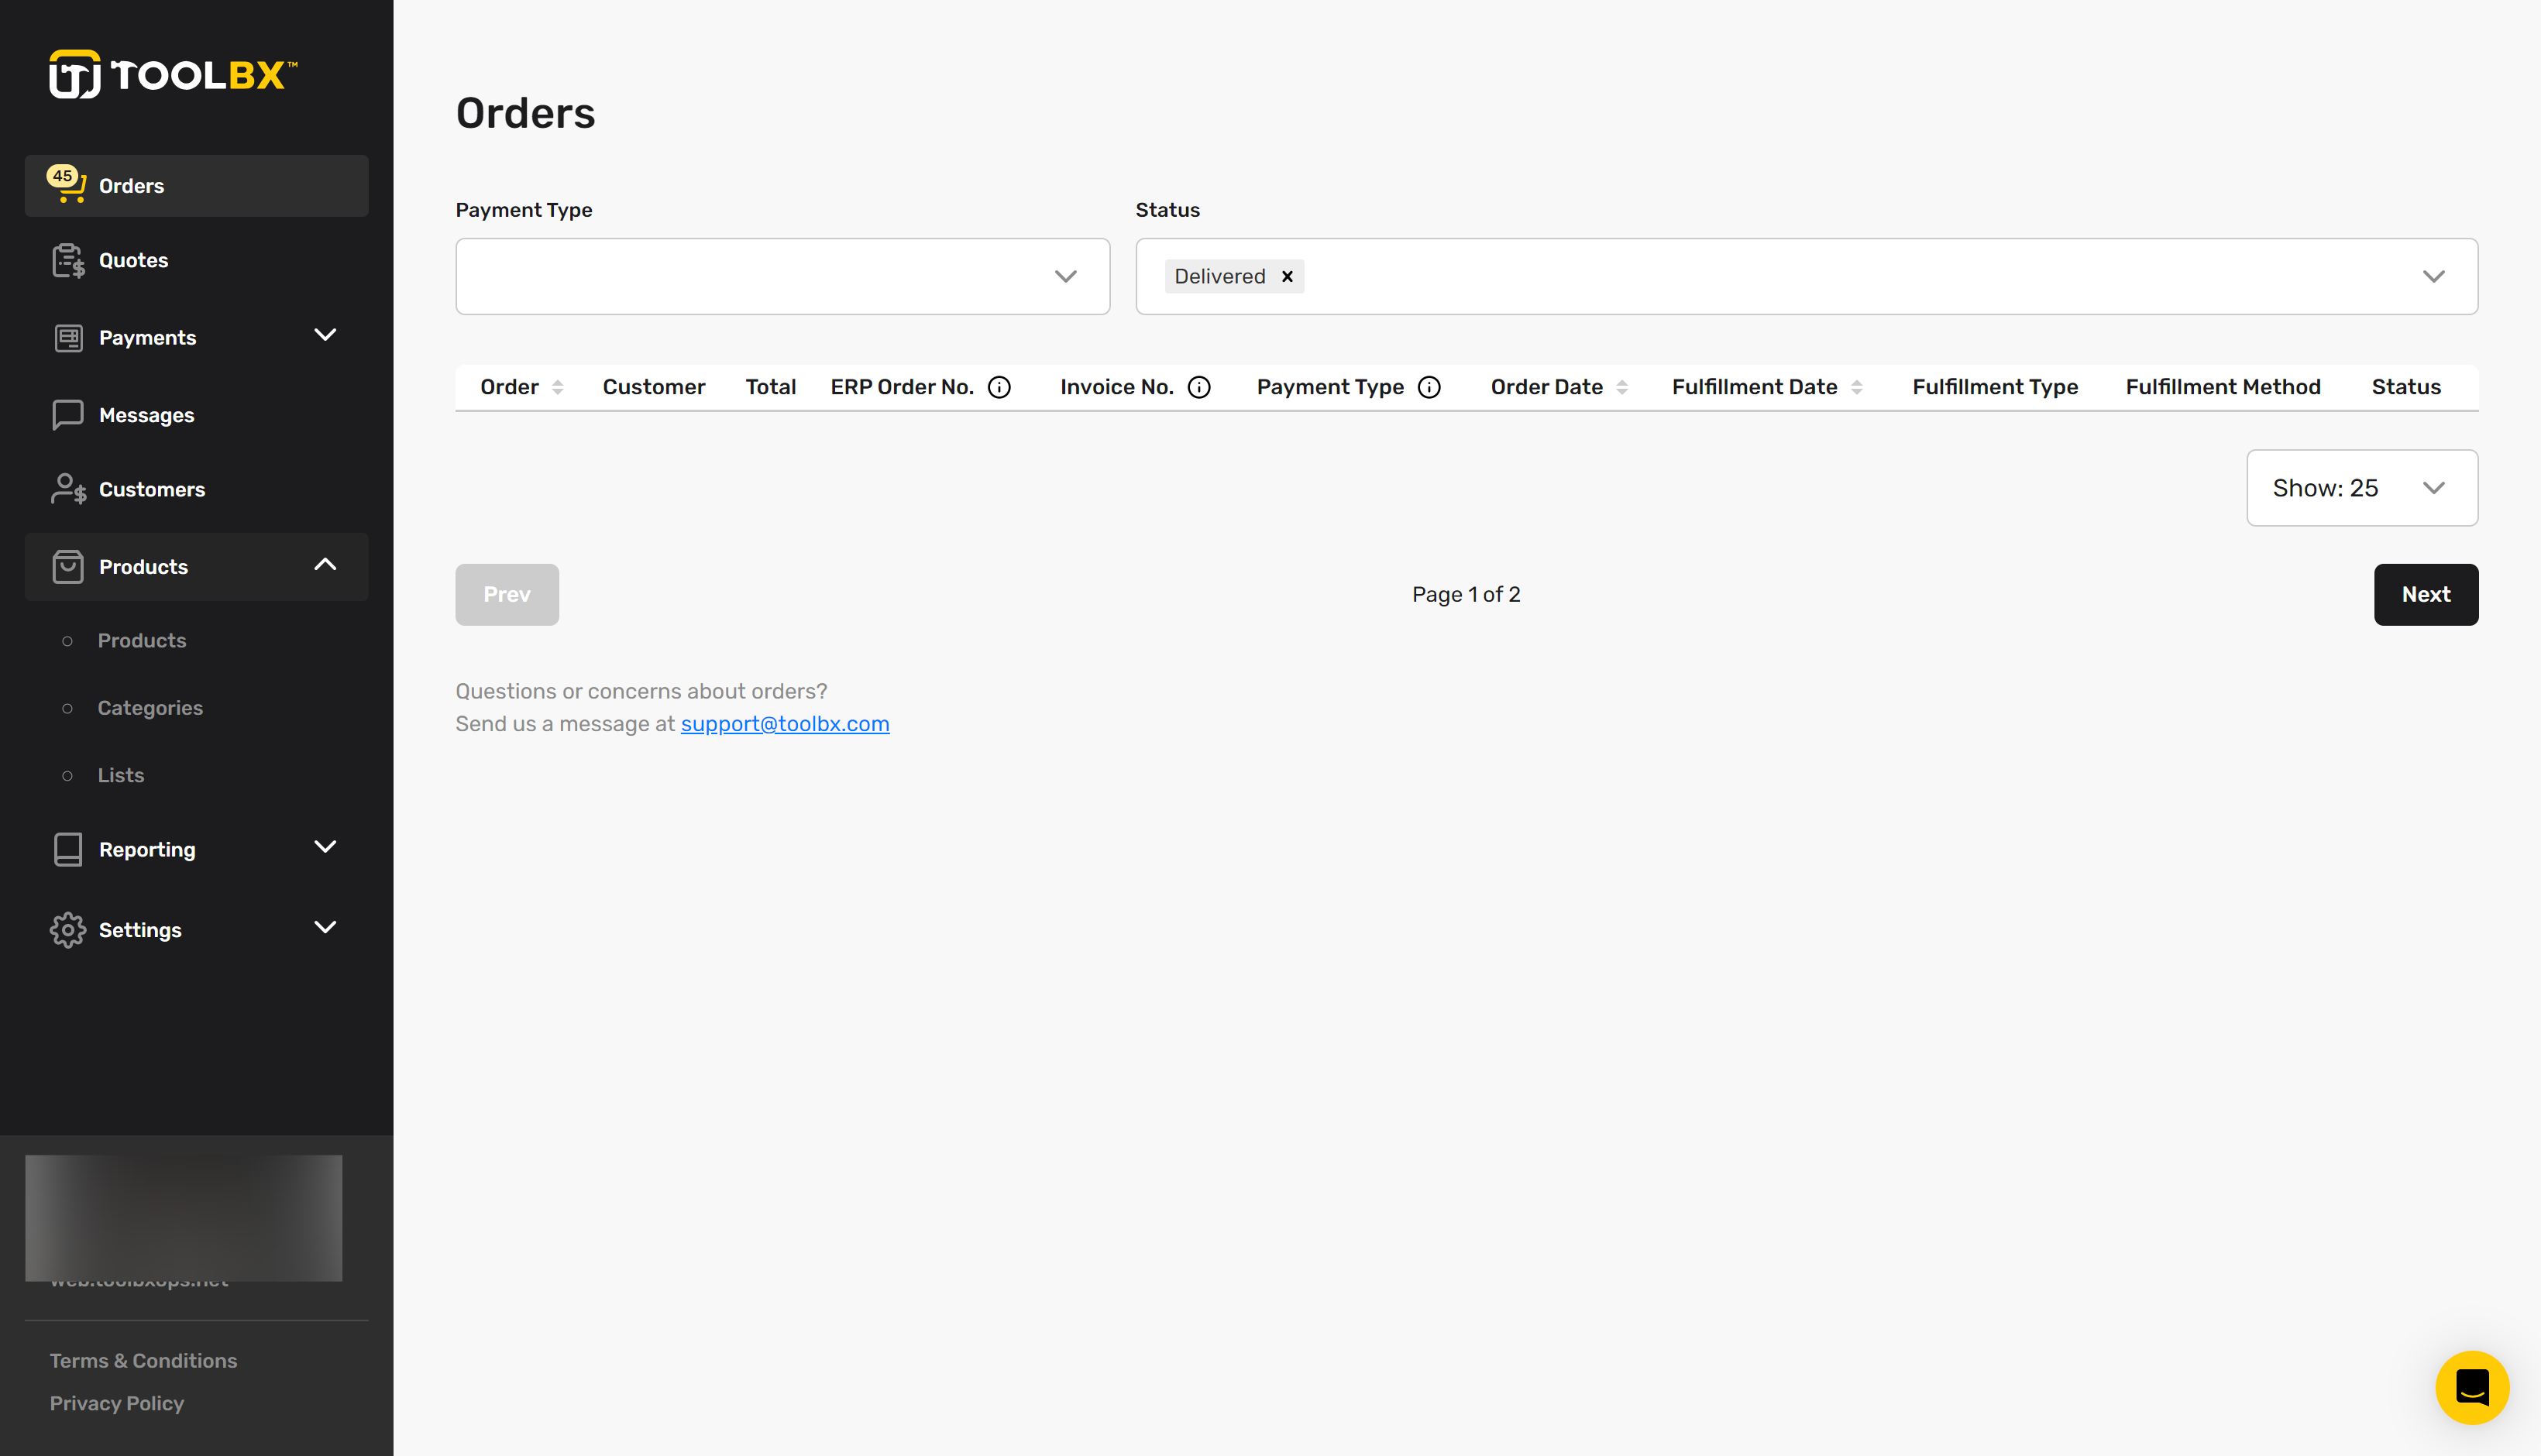Click the Settings icon in sidebar
The width and height of the screenshot is (2541, 1456).
click(64, 929)
